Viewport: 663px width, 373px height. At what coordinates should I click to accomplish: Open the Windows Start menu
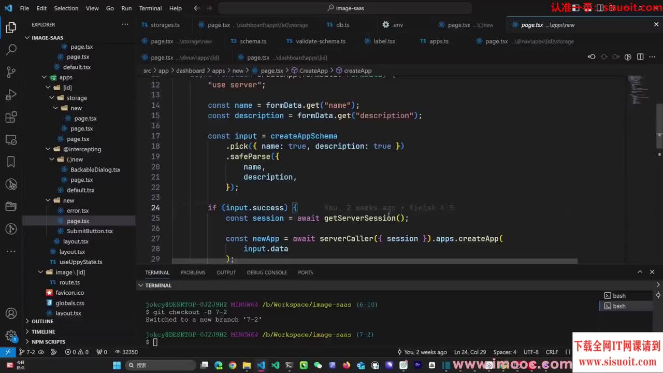117,365
